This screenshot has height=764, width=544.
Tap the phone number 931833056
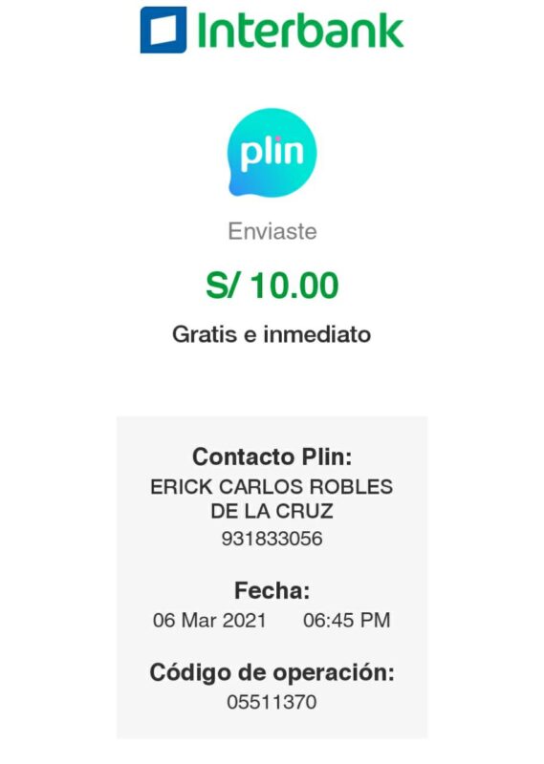(272, 539)
